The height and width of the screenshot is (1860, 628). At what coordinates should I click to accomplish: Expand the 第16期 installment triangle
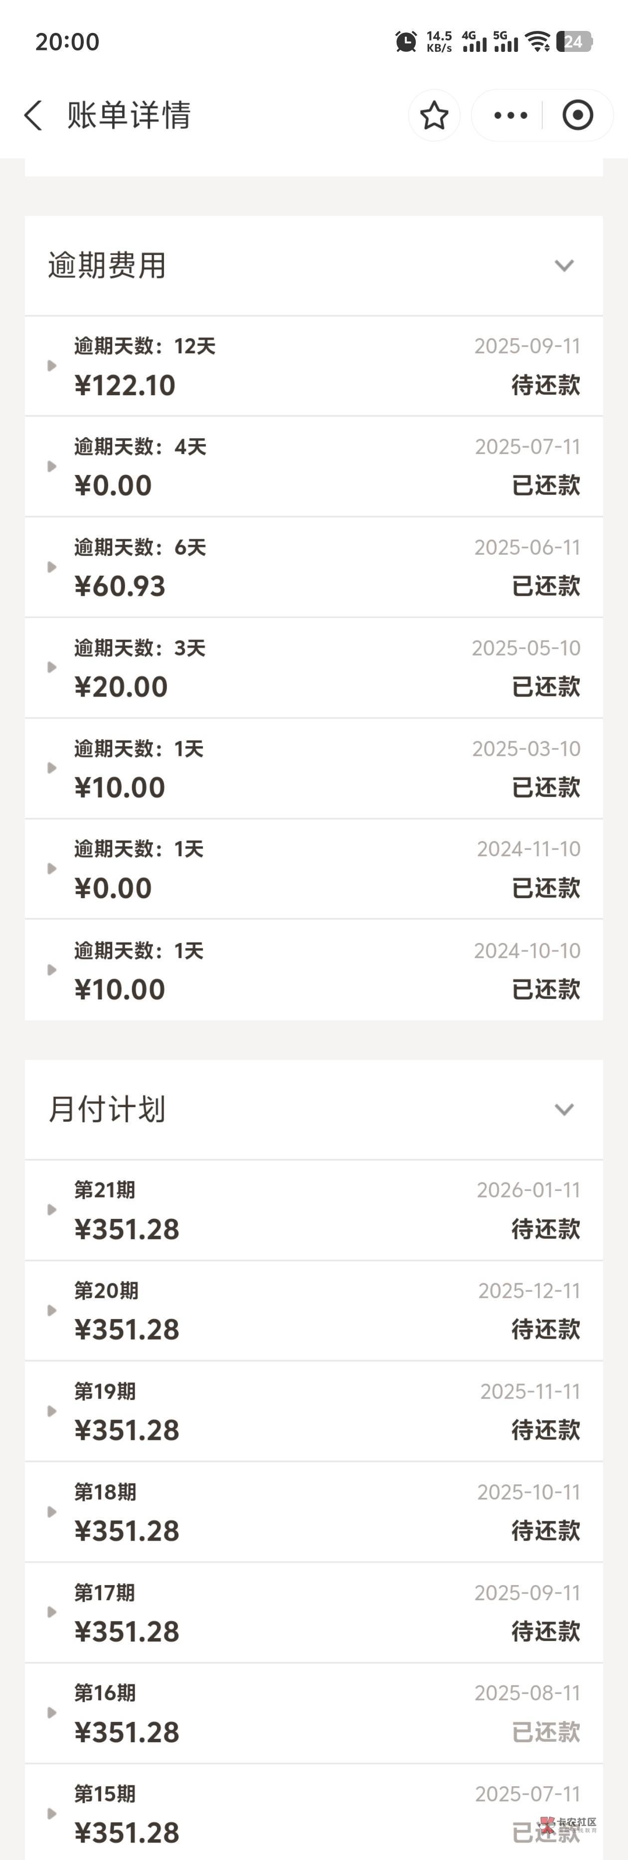(x=52, y=1713)
